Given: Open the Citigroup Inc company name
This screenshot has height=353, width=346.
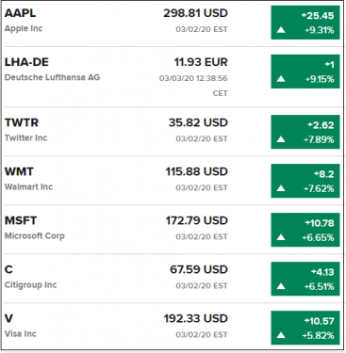Looking at the screenshot, I should tap(30, 285).
